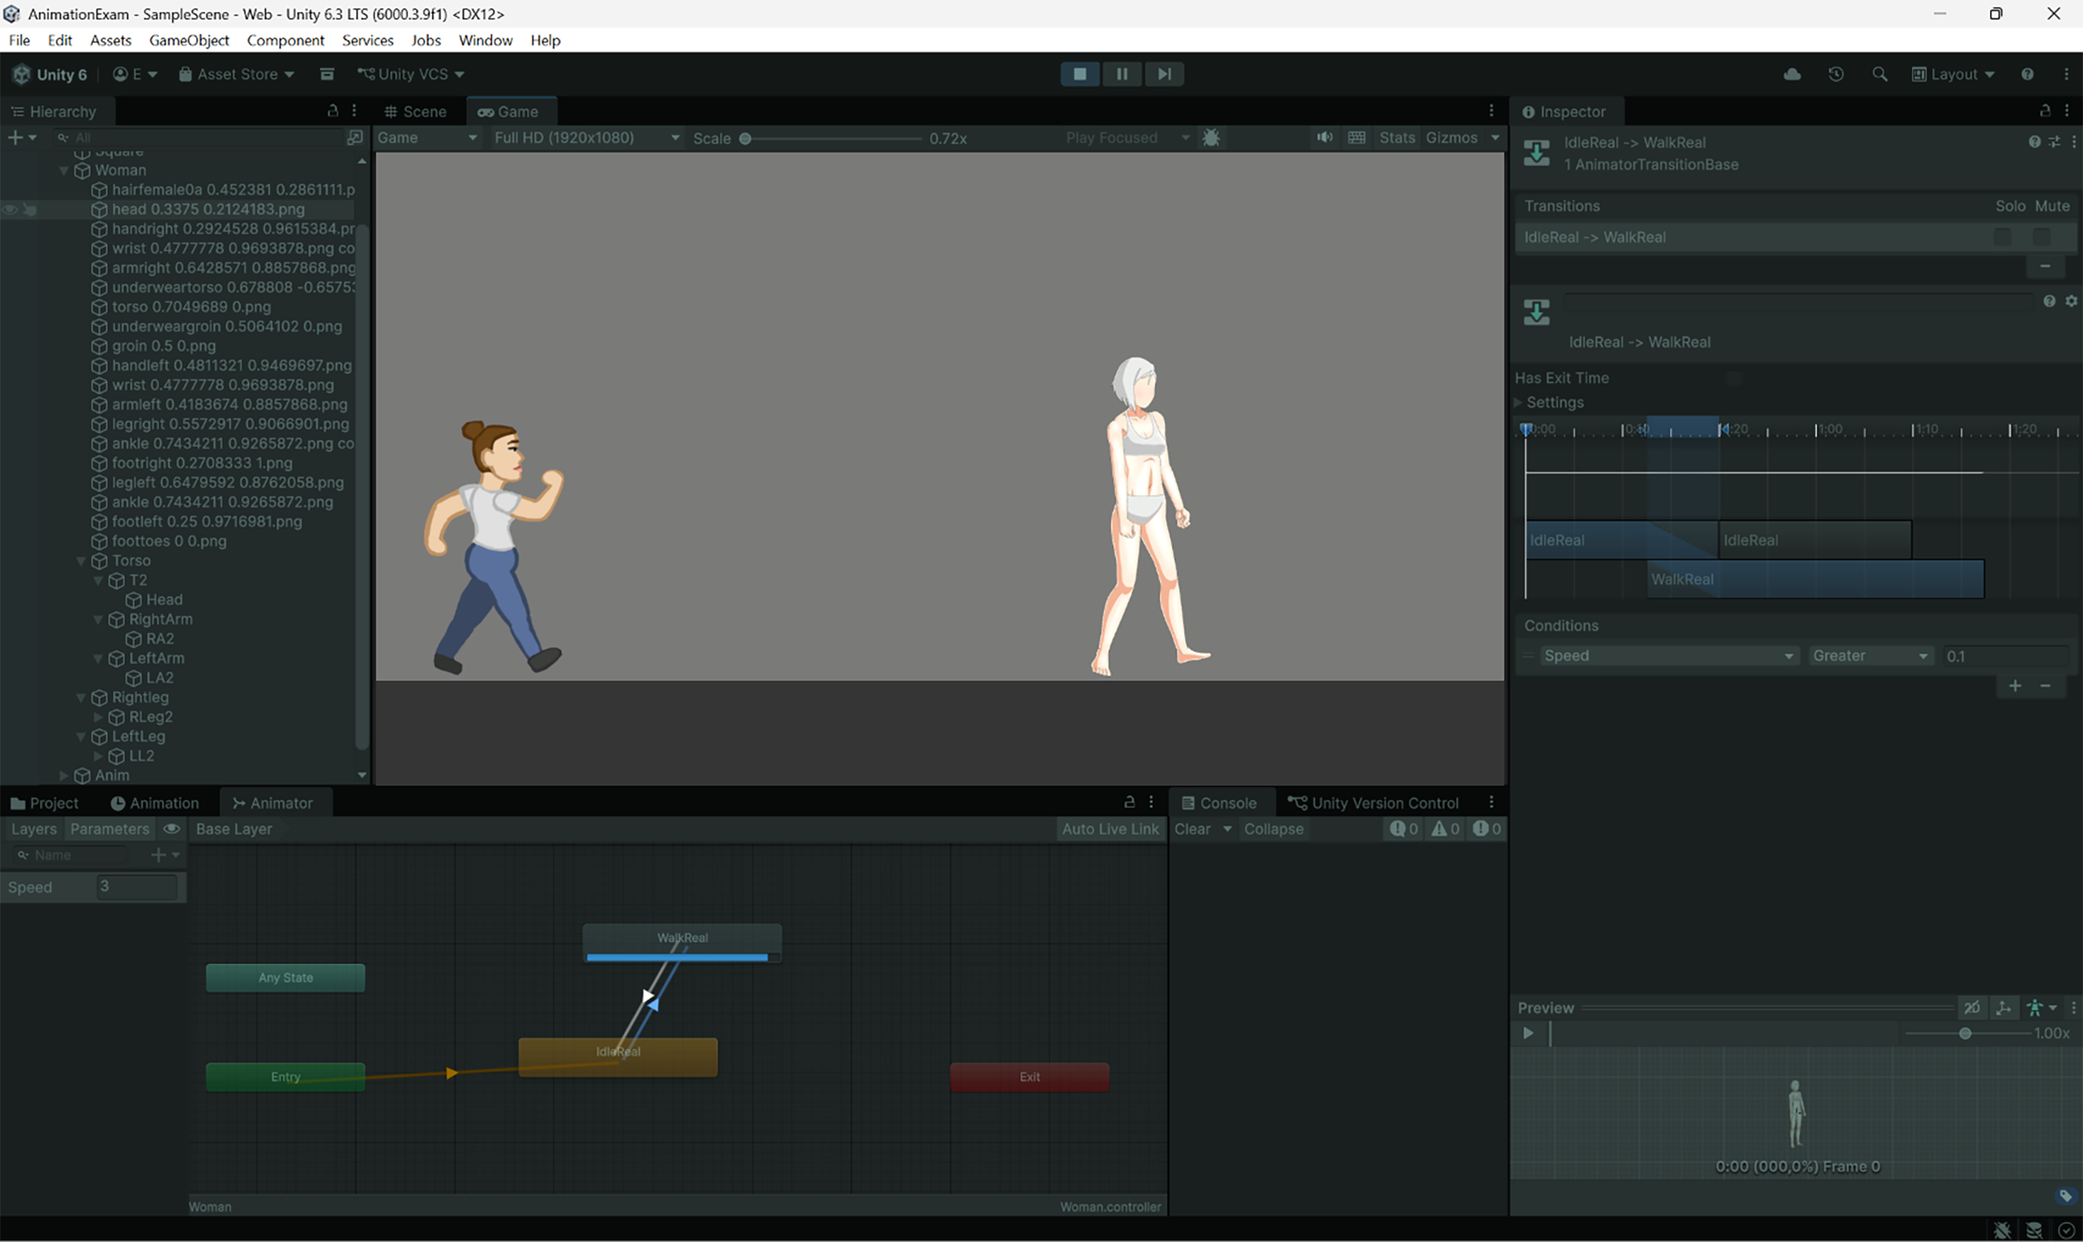This screenshot has height=1242, width=2083.
Task: Open the global search magnifier
Action: coord(1880,73)
